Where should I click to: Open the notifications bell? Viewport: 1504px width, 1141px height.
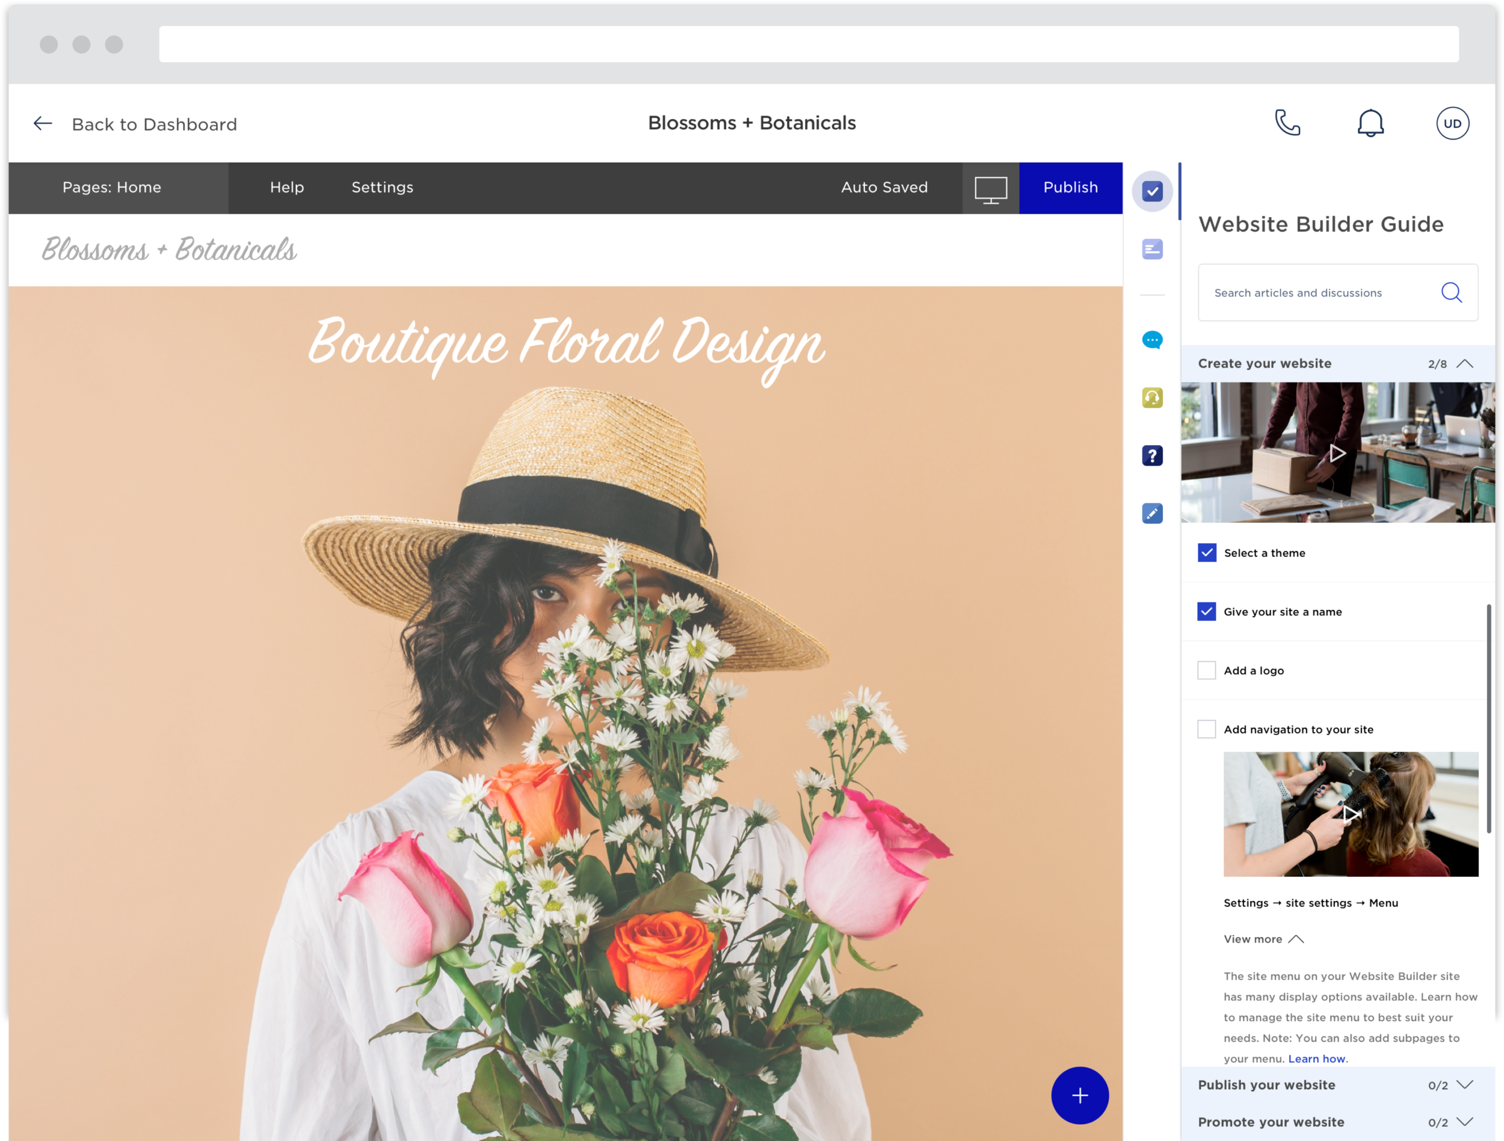[1370, 123]
